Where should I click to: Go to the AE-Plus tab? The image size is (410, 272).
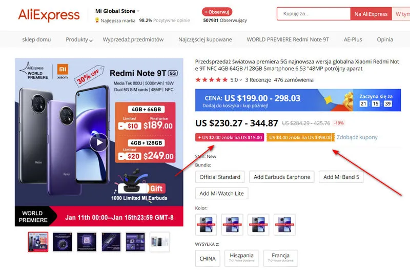tap(353, 39)
